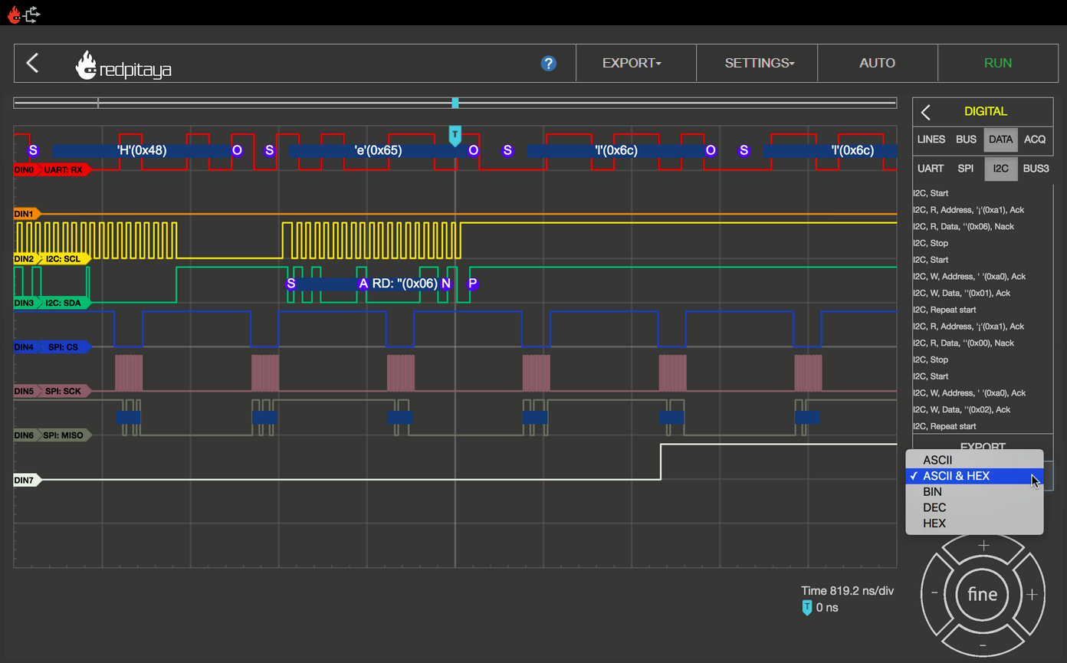The width and height of the screenshot is (1067, 663).
Task: Switch to the LINES tab
Action: 931,139
